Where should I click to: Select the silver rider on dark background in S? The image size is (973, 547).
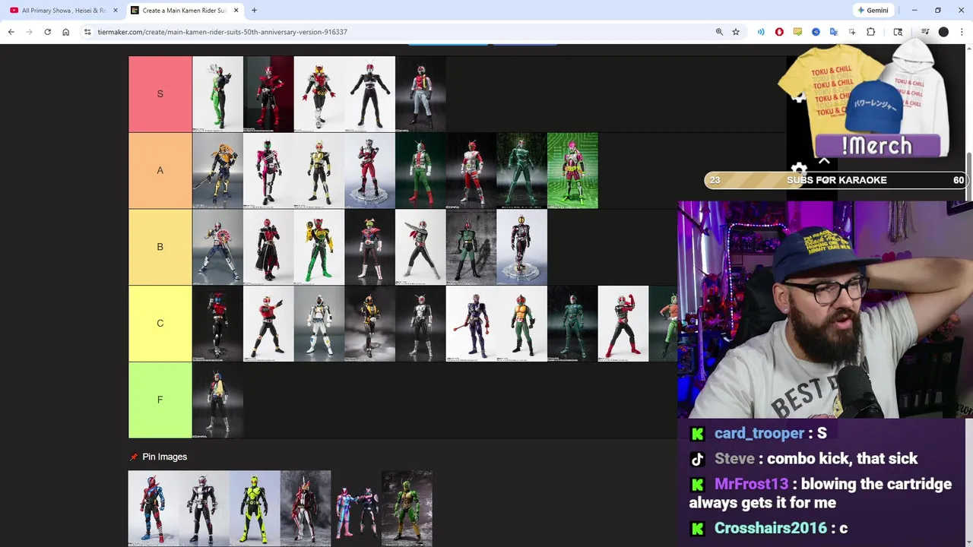[420, 94]
